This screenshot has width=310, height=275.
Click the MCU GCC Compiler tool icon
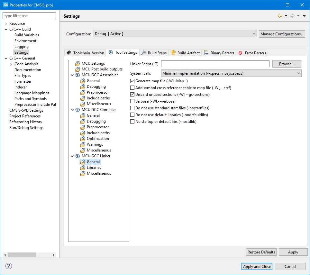(x=77, y=110)
